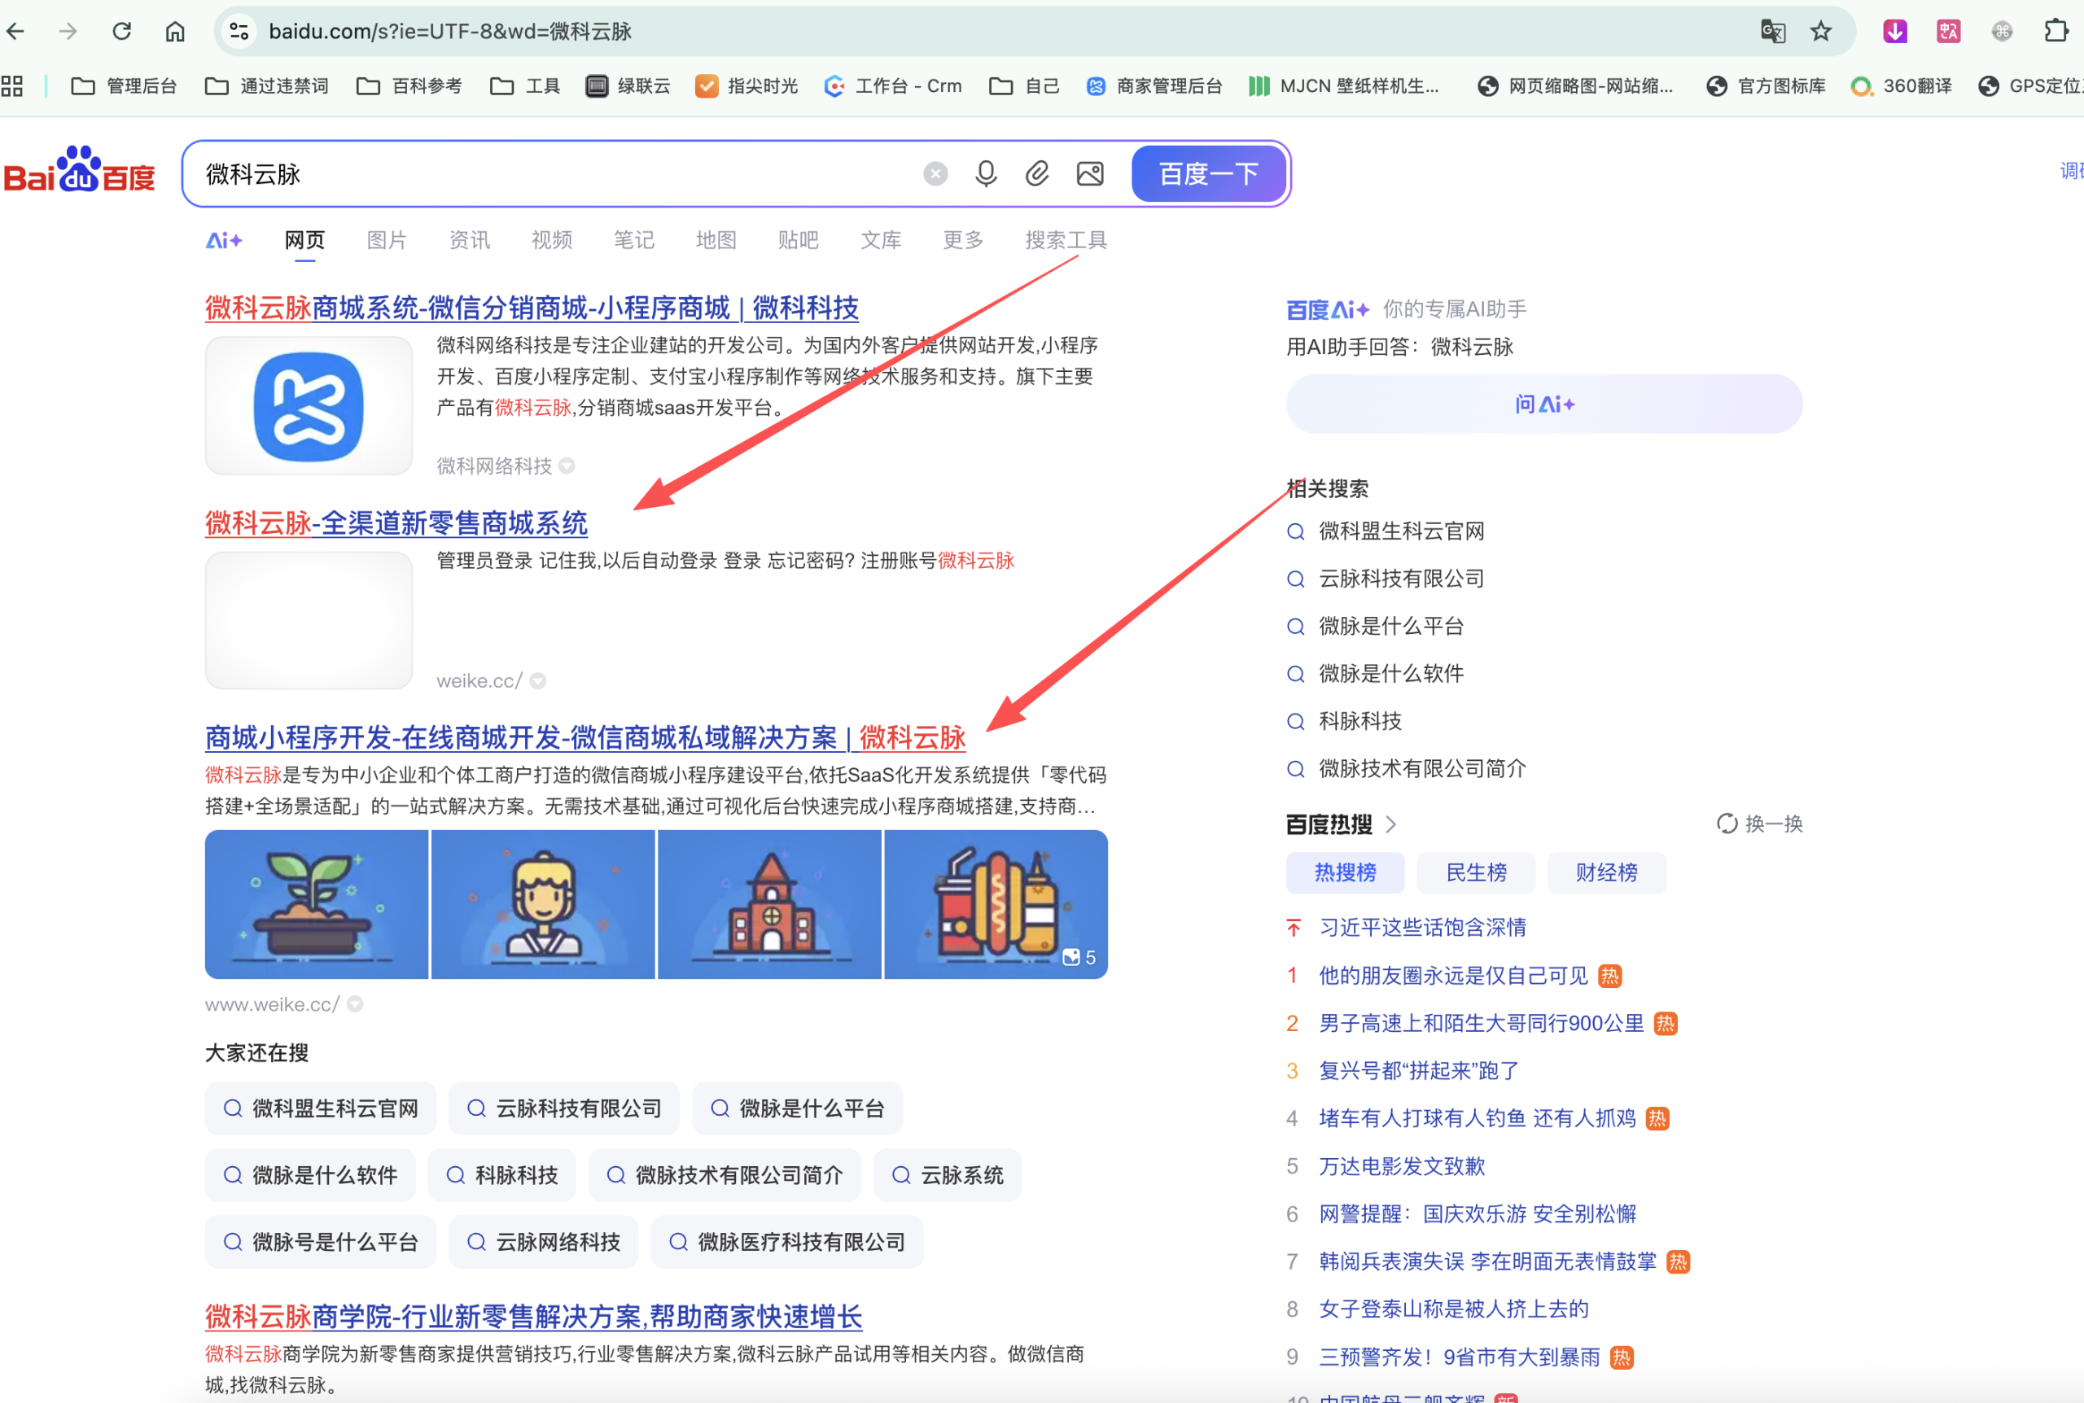Switch to the 图片 search tab
The image size is (2084, 1403).
click(387, 240)
